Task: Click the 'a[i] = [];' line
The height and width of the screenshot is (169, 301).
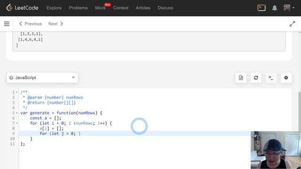Action: 51,129
